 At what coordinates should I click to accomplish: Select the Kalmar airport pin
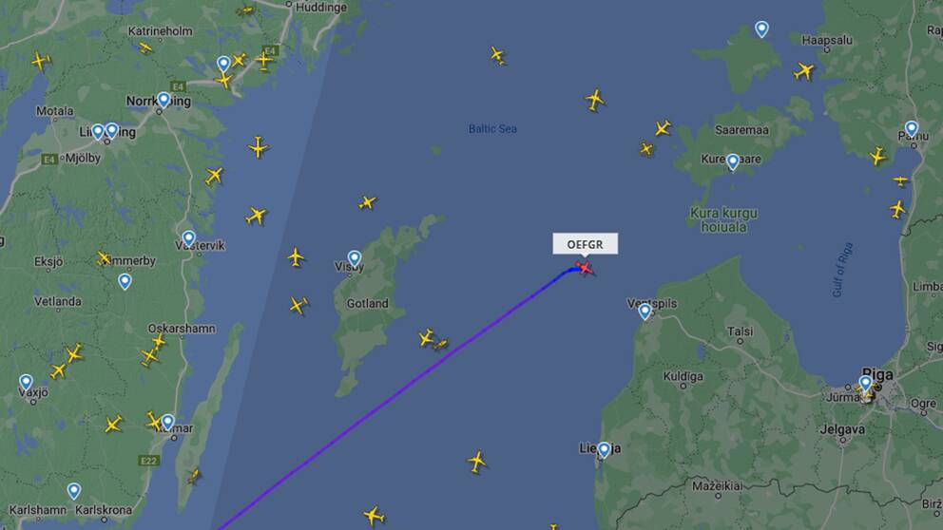168,422
